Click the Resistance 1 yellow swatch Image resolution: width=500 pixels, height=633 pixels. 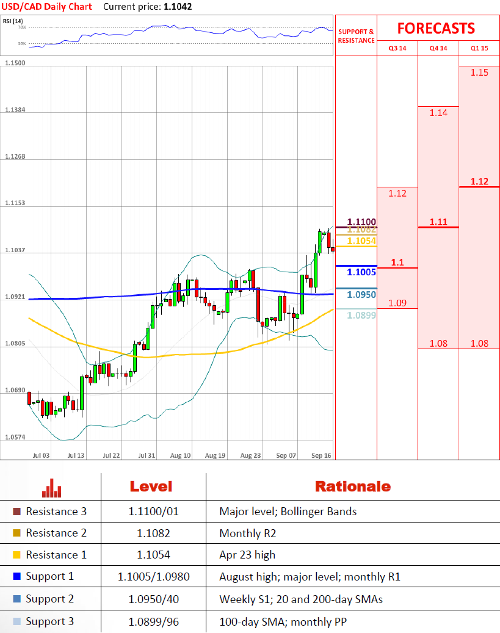pyautogui.click(x=16, y=555)
